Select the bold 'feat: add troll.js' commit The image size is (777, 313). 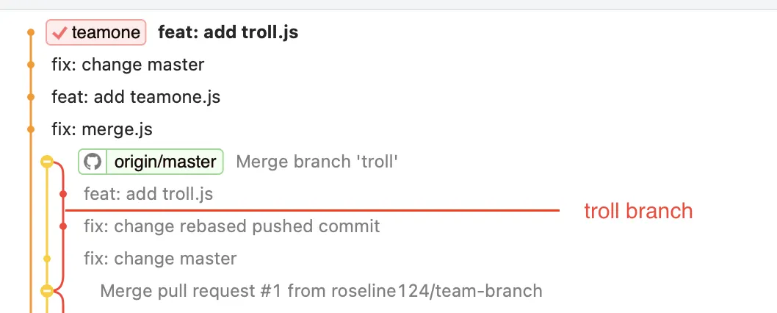point(228,32)
